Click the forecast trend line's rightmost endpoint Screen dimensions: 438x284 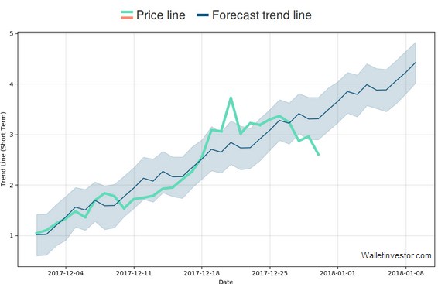coord(416,63)
